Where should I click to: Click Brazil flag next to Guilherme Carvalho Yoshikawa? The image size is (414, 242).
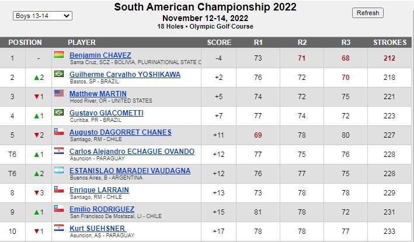point(59,74)
